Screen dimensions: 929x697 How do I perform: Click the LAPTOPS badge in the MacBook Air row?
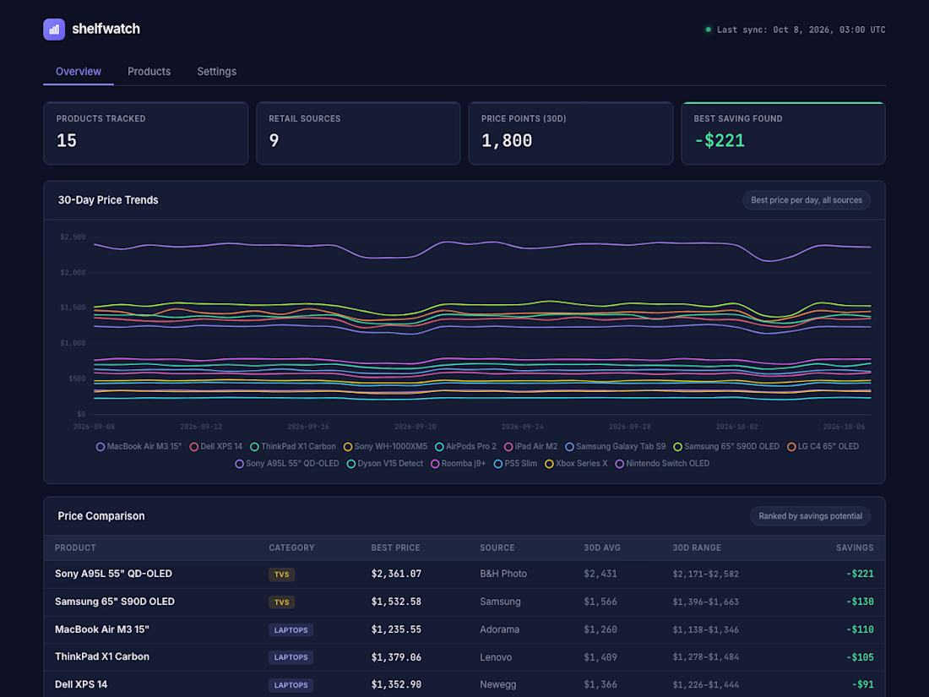291,630
